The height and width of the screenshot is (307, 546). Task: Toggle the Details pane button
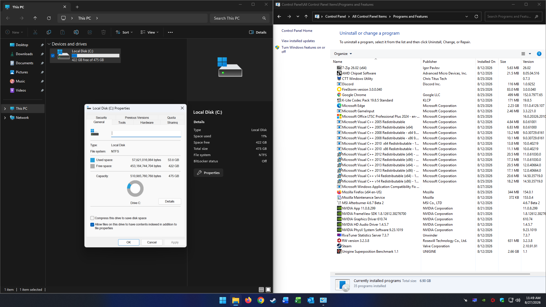pyautogui.click(x=258, y=32)
